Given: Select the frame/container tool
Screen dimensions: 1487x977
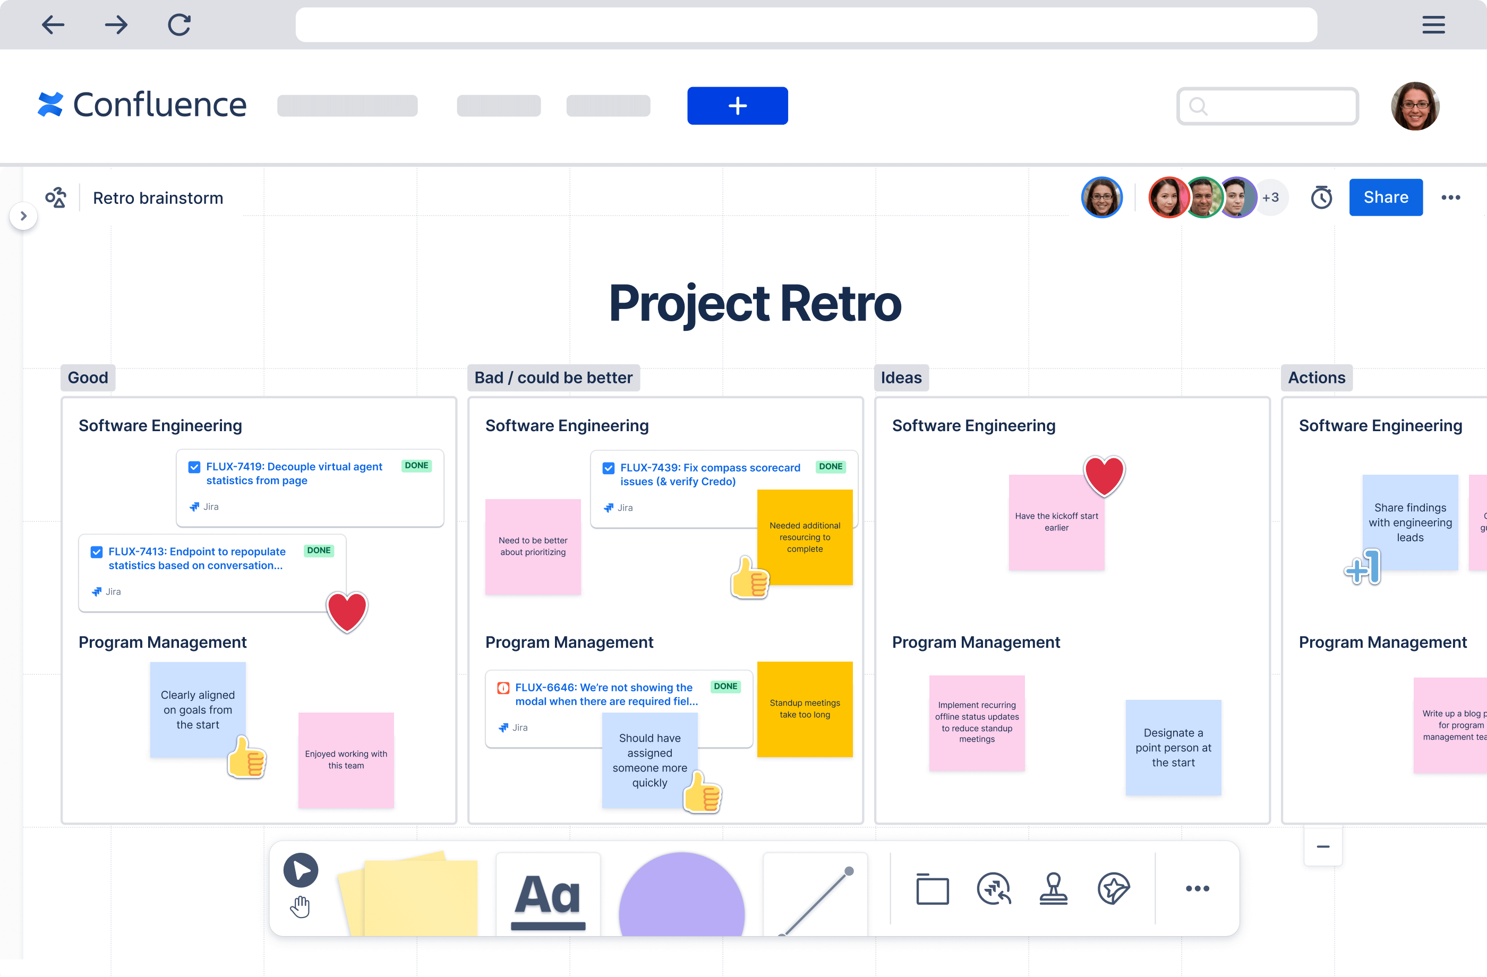Looking at the screenshot, I should click(x=932, y=889).
